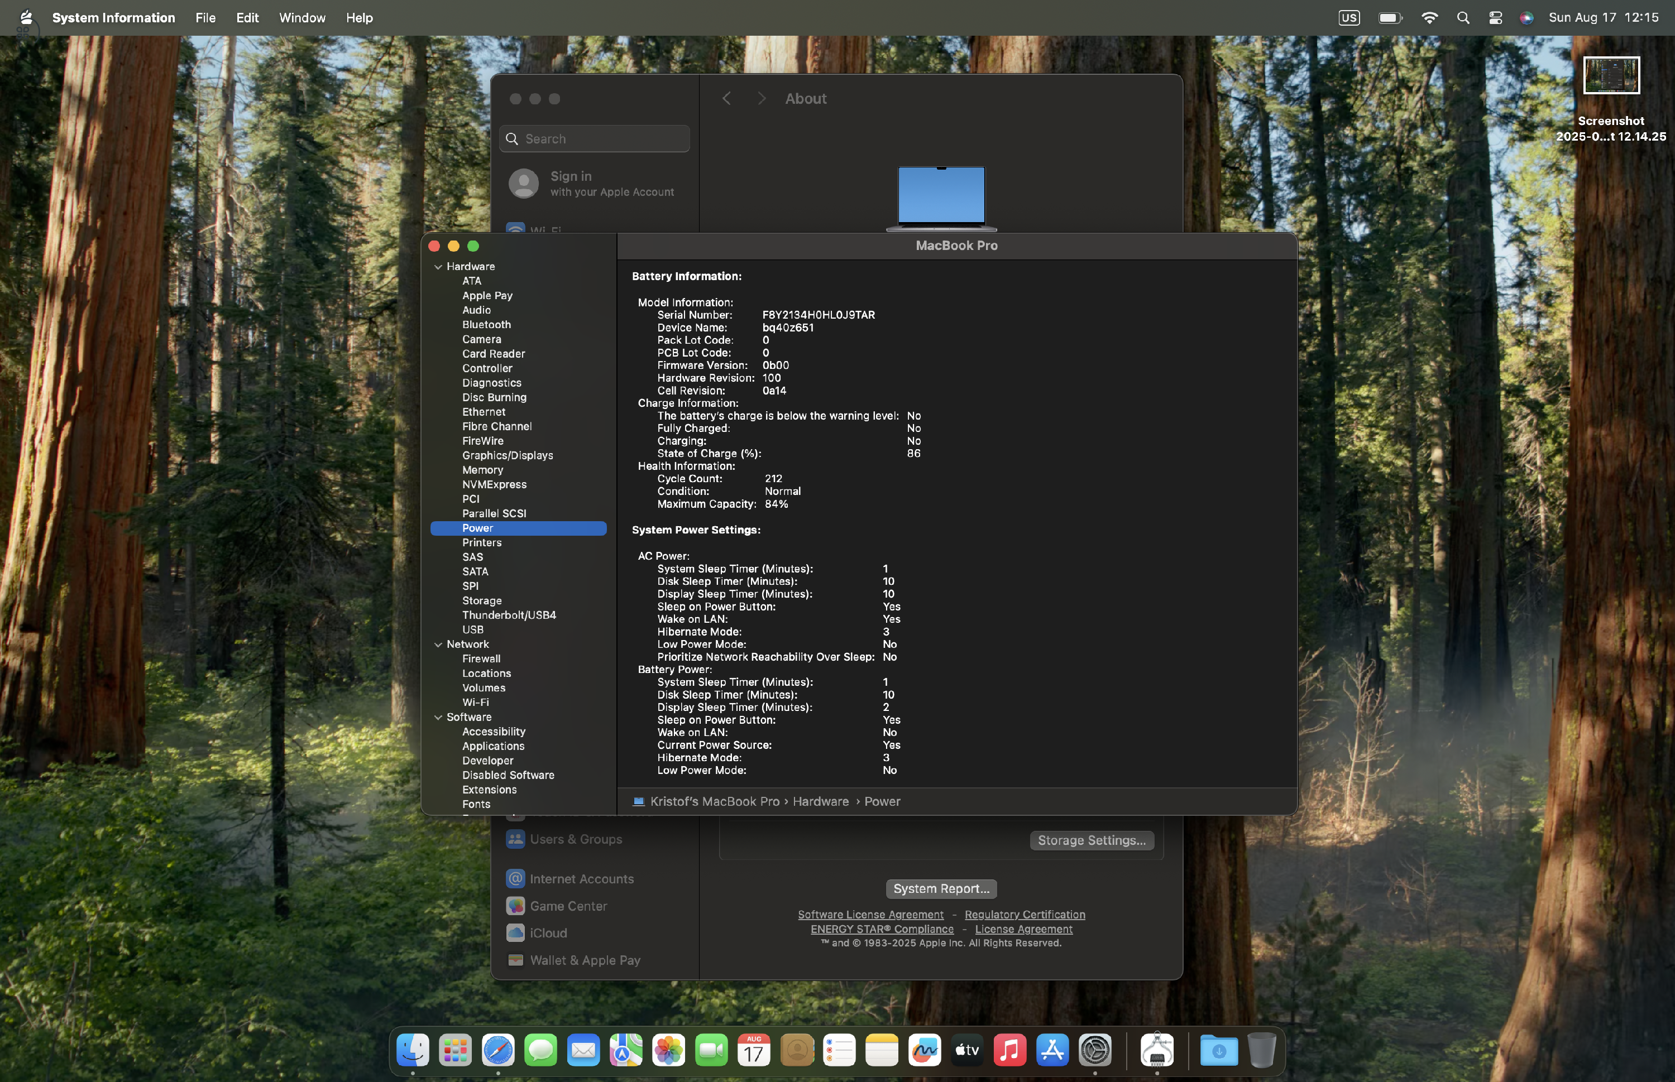
Task: Click Search field in System Settings
Action: (x=595, y=139)
